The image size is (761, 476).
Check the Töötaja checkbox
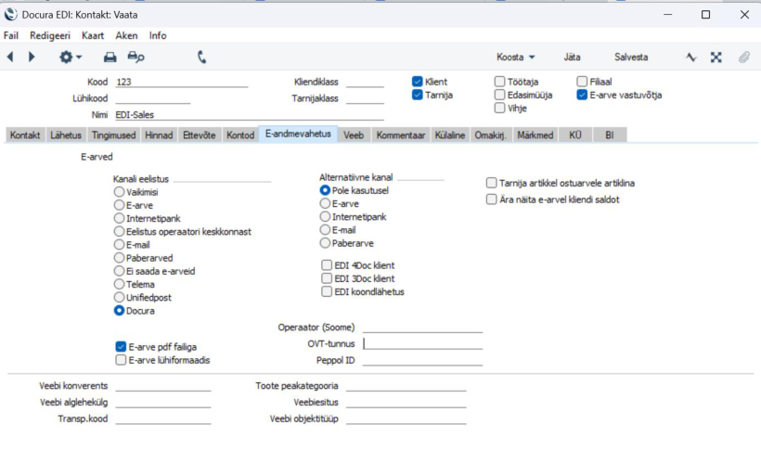pos(499,82)
